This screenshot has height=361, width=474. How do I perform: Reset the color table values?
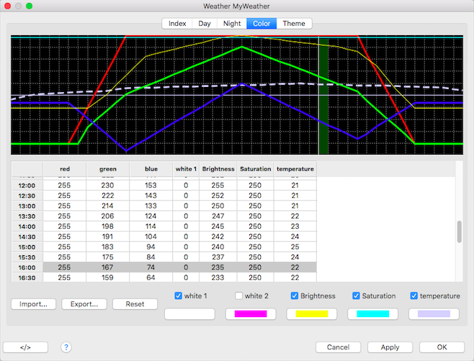[x=135, y=304]
